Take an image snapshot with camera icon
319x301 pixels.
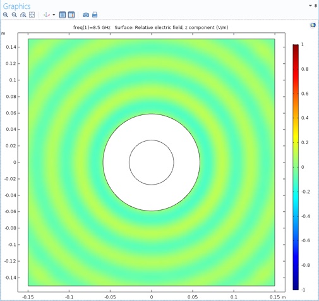(x=86, y=15)
